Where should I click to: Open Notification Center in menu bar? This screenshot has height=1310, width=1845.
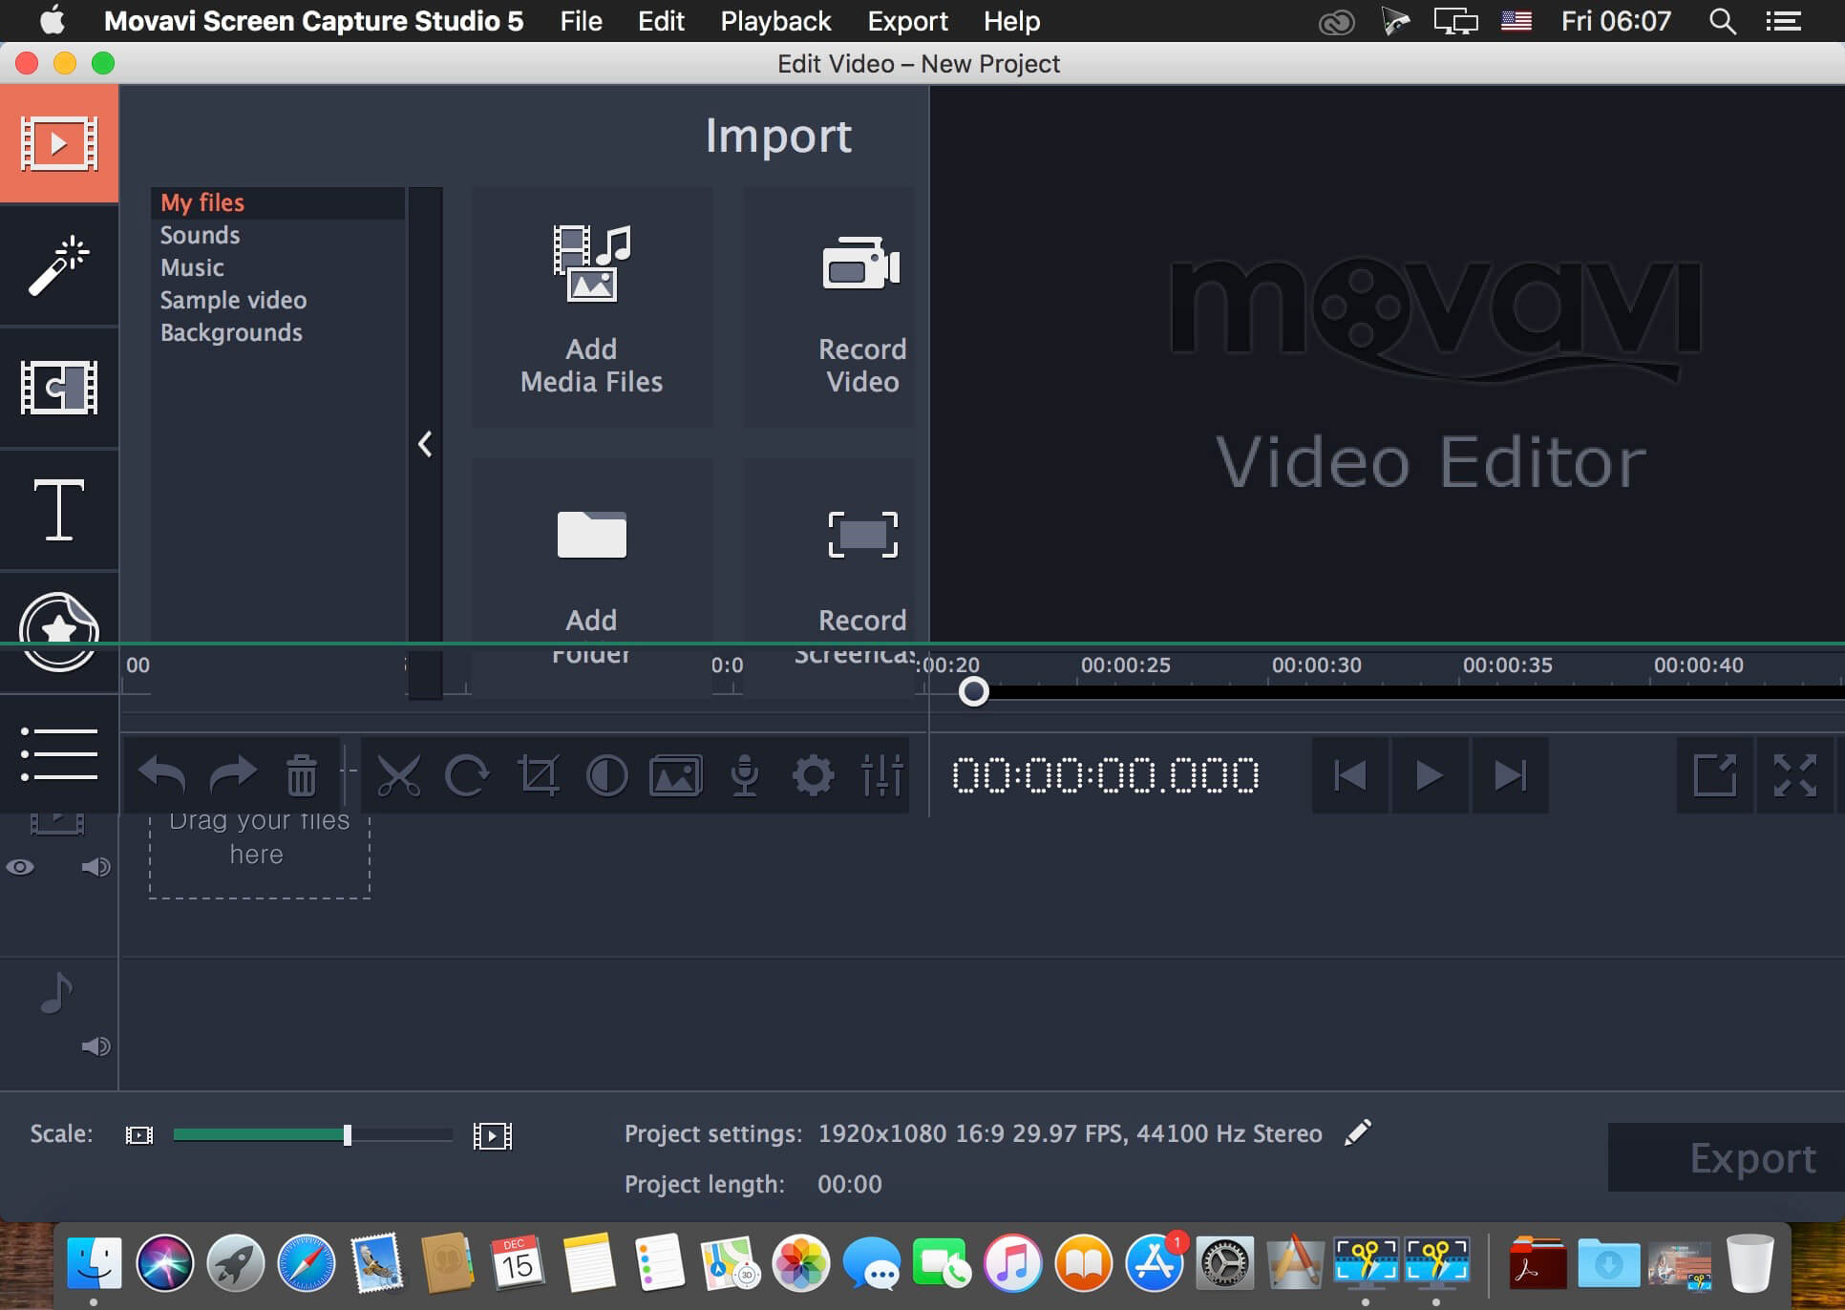[1783, 21]
